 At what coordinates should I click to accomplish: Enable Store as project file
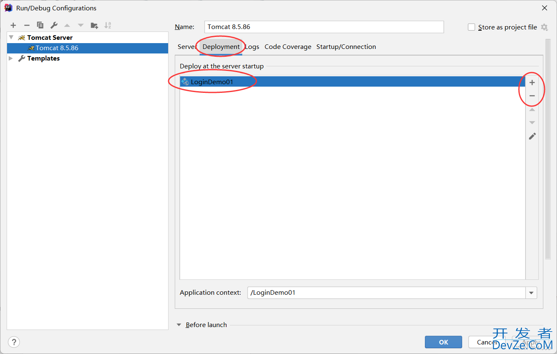[471, 27]
